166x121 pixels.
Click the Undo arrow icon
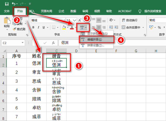tap(14, 4)
